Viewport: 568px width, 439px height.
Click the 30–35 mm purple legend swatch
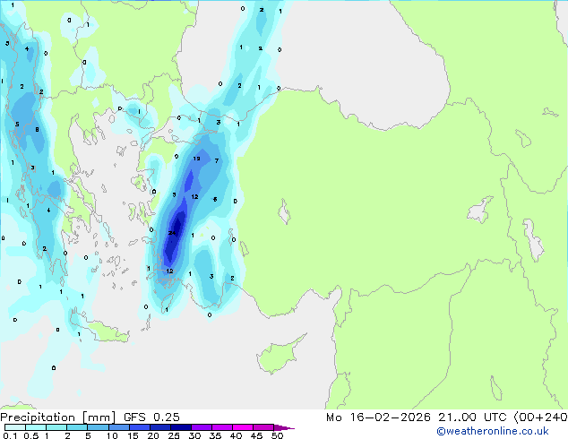click(202, 427)
